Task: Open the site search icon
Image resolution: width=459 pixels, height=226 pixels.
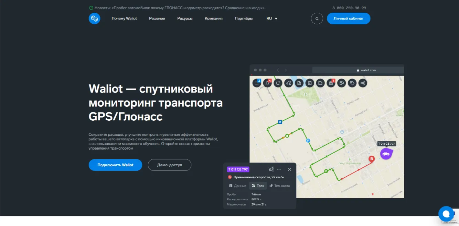Action: [x=317, y=19]
